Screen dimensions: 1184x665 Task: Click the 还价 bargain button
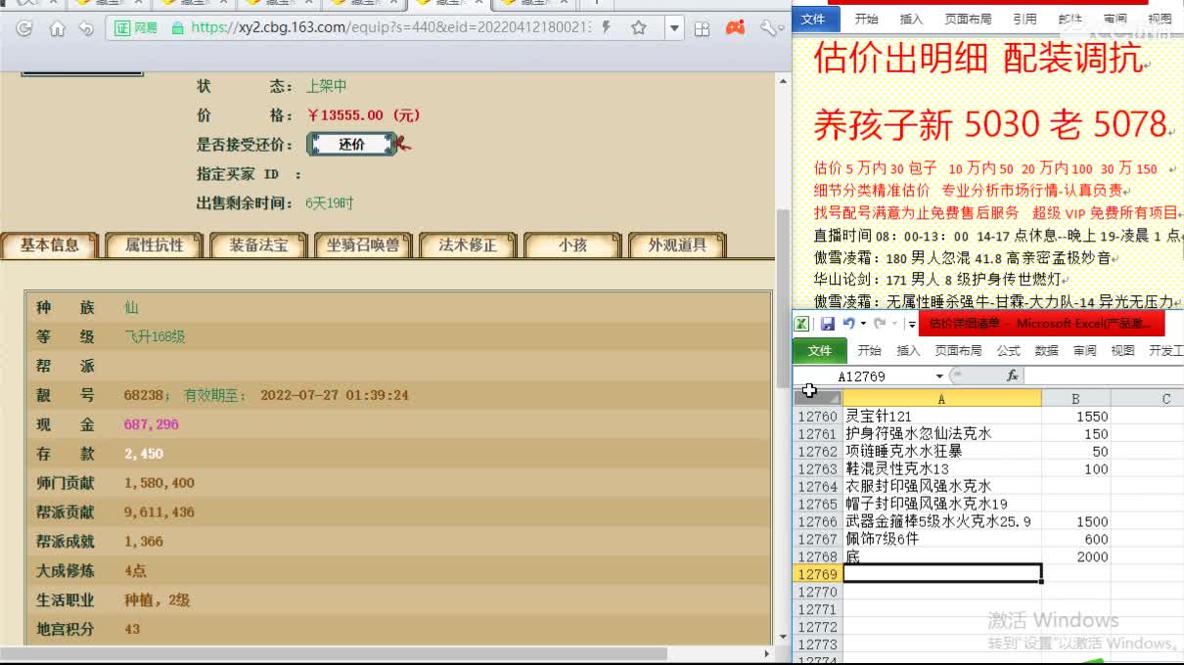(352, 144)
